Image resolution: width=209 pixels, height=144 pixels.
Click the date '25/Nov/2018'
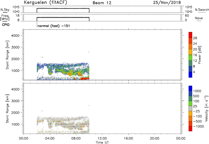pos(167,2)
